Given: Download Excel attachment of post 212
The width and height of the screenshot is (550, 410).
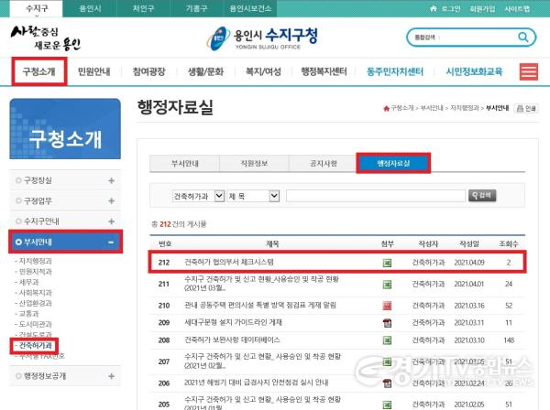Looking at the screenshot, I should pyautogui.click(x=387, y=263).
